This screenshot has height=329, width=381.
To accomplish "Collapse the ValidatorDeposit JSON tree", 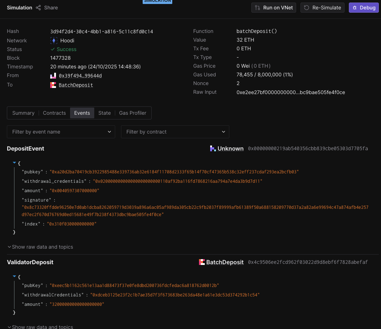I will pos(14,277).
